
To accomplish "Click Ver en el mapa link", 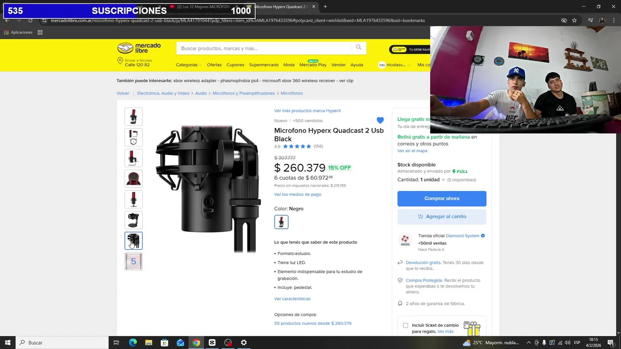I will tap(412, 151).
